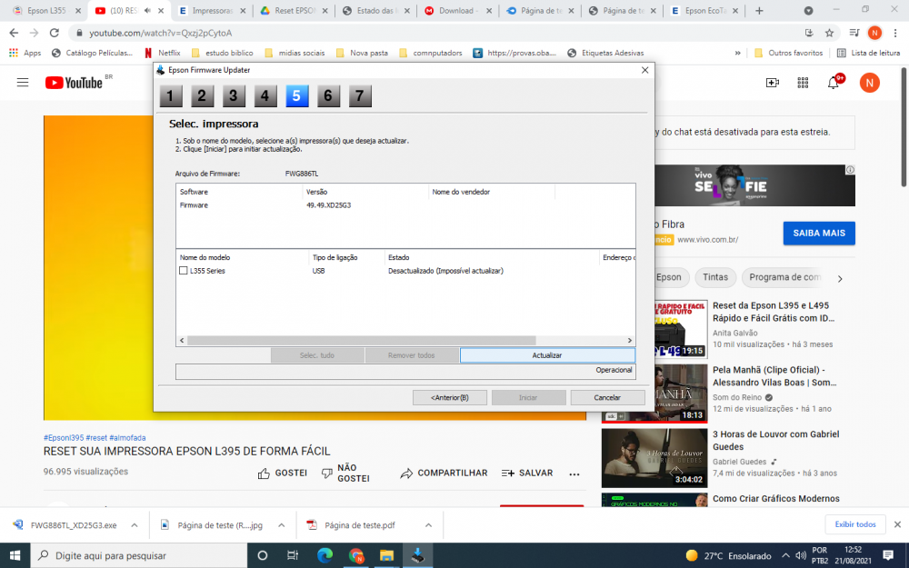Open the Apps bookmarks shortcut
The width and height of the screenshot is (909, 568).
tap(25, 53)
